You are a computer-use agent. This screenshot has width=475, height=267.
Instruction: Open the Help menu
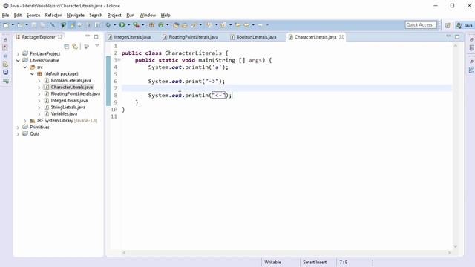(x=166, y=15)
